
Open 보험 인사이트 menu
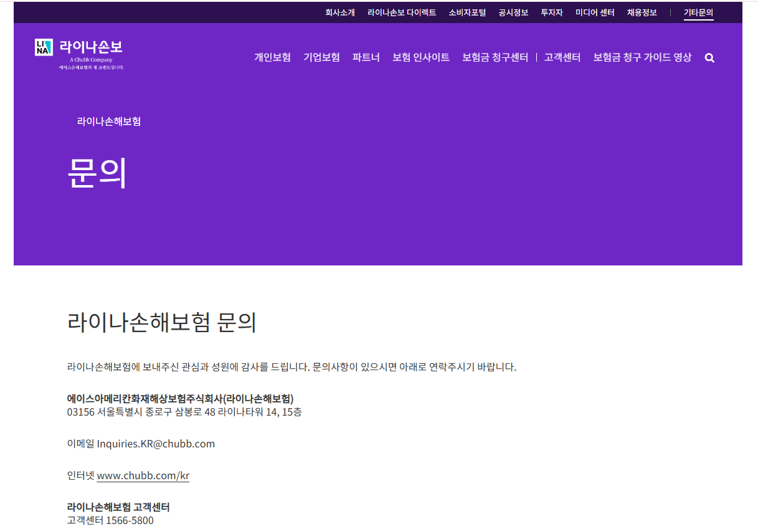421,57
